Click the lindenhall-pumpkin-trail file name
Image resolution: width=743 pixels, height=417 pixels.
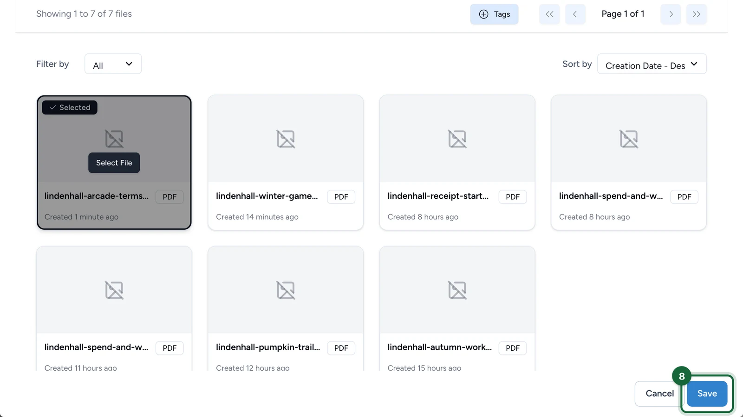tap(268, 347)
